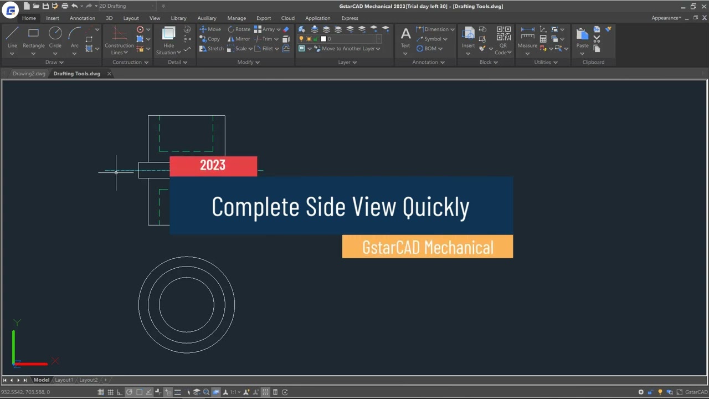
Task: Open the Text annotation tool
Action: coord(405,37)
